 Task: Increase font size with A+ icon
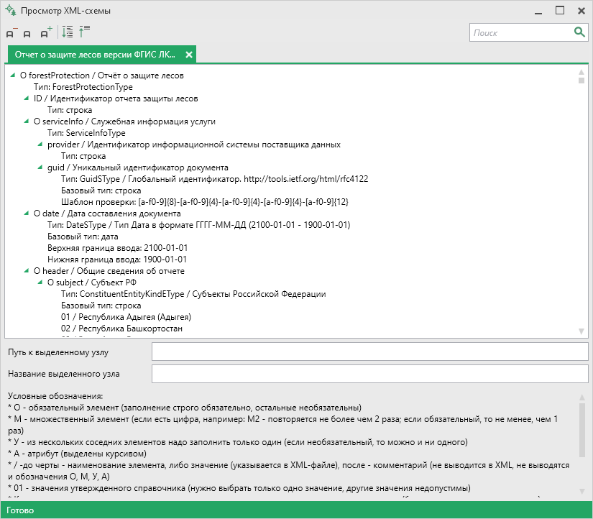46,32
